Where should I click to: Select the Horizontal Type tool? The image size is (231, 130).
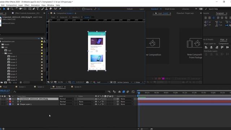38,9
